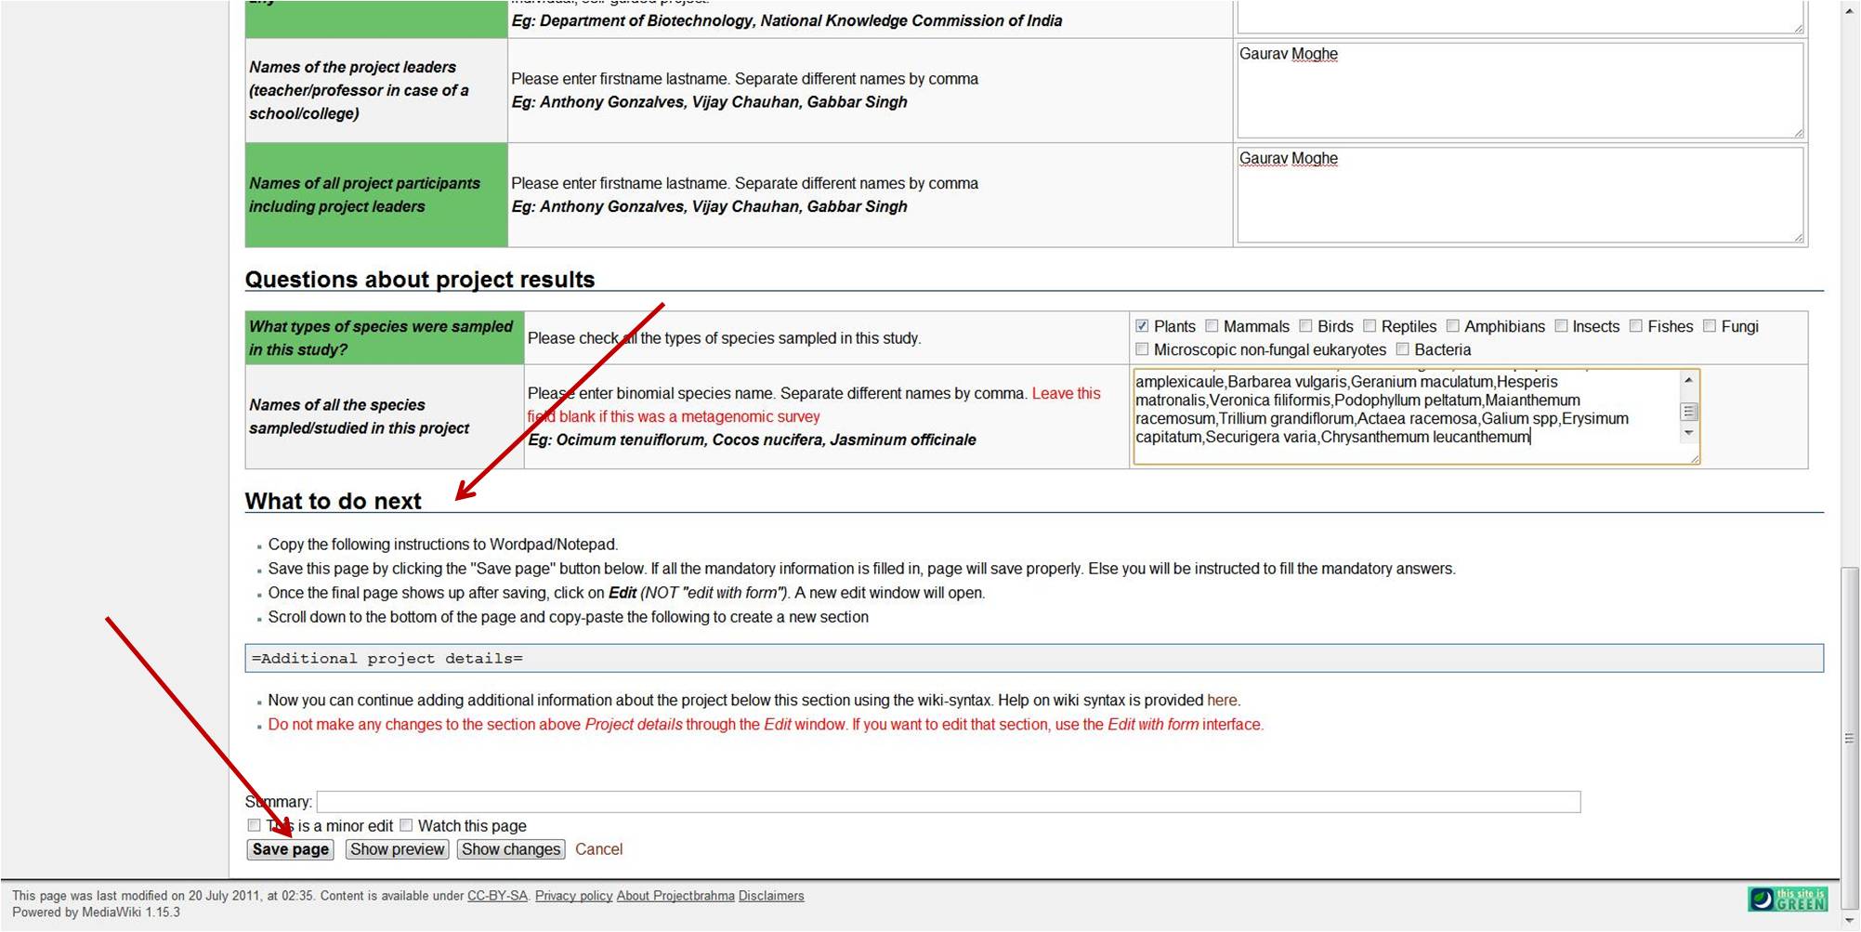Click the '=Additional project details=' code box
1861x932 pixels.
click(x=1034, y=658)
